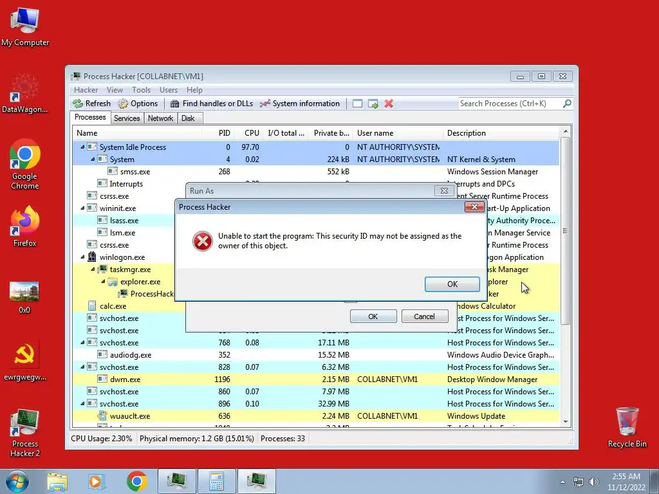Screen dimensions: 659x494
Task: Click the find window and thread icon
Action: [x=373, y=104]
